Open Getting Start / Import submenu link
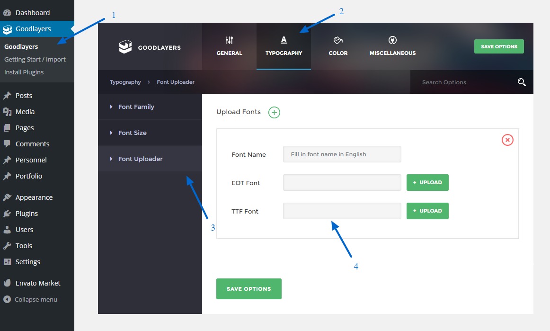The width and height of the screenshot is (550, 331). coord(35,60)
